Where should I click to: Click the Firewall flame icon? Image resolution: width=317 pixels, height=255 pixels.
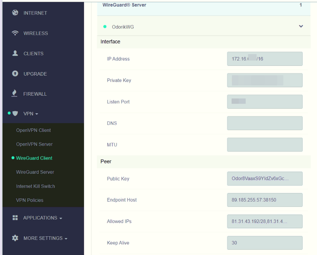pos(15,93)
